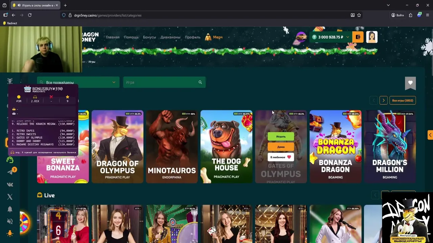Open the Дивизионы navigation item

170,37
